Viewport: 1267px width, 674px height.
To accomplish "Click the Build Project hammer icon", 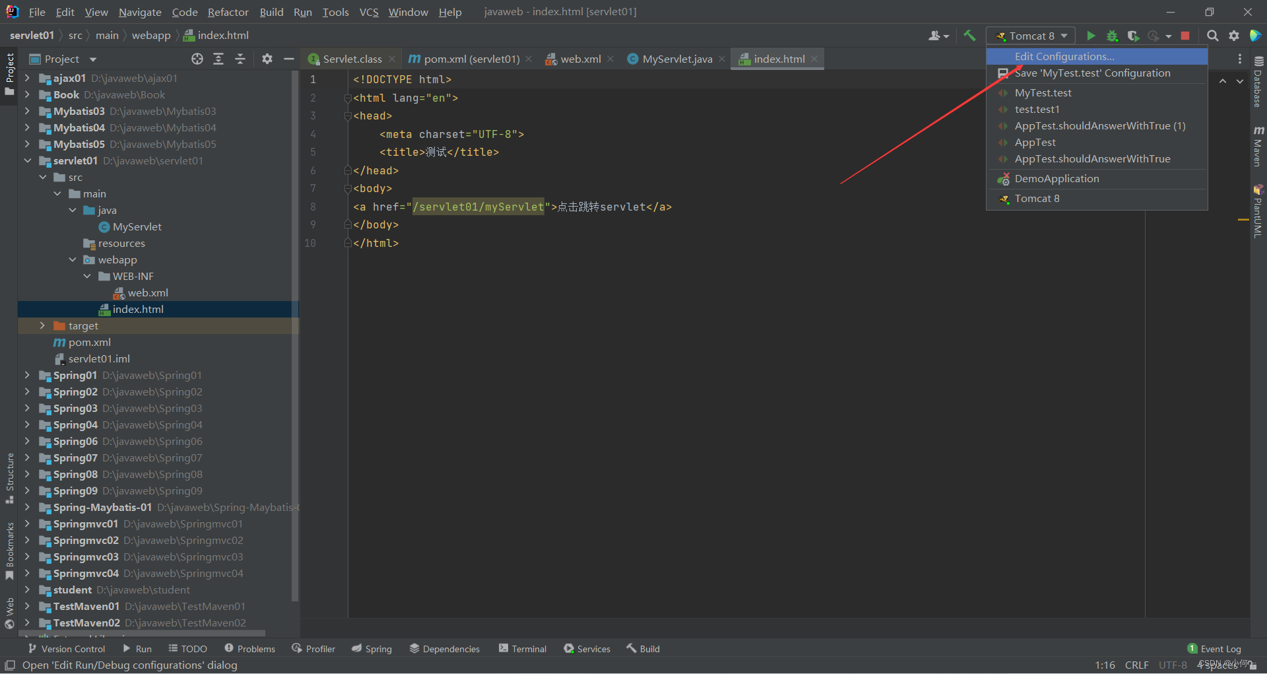I will pyautogui.click(x=969, y=36).
